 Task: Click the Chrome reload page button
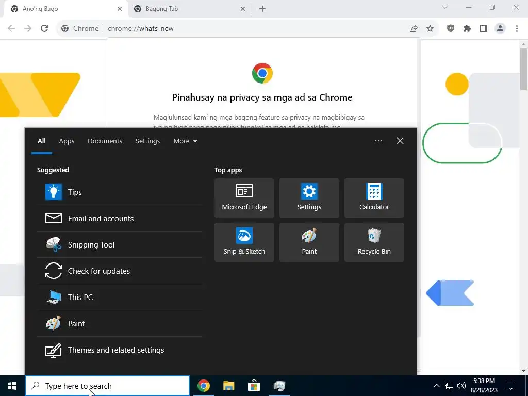(44, 28)
